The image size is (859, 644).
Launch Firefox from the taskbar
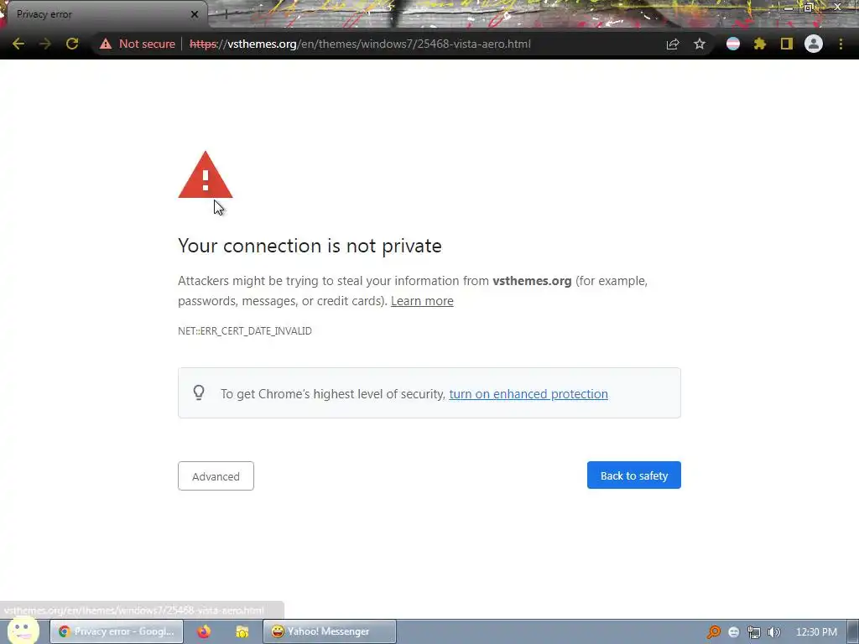tap(204, 631)
